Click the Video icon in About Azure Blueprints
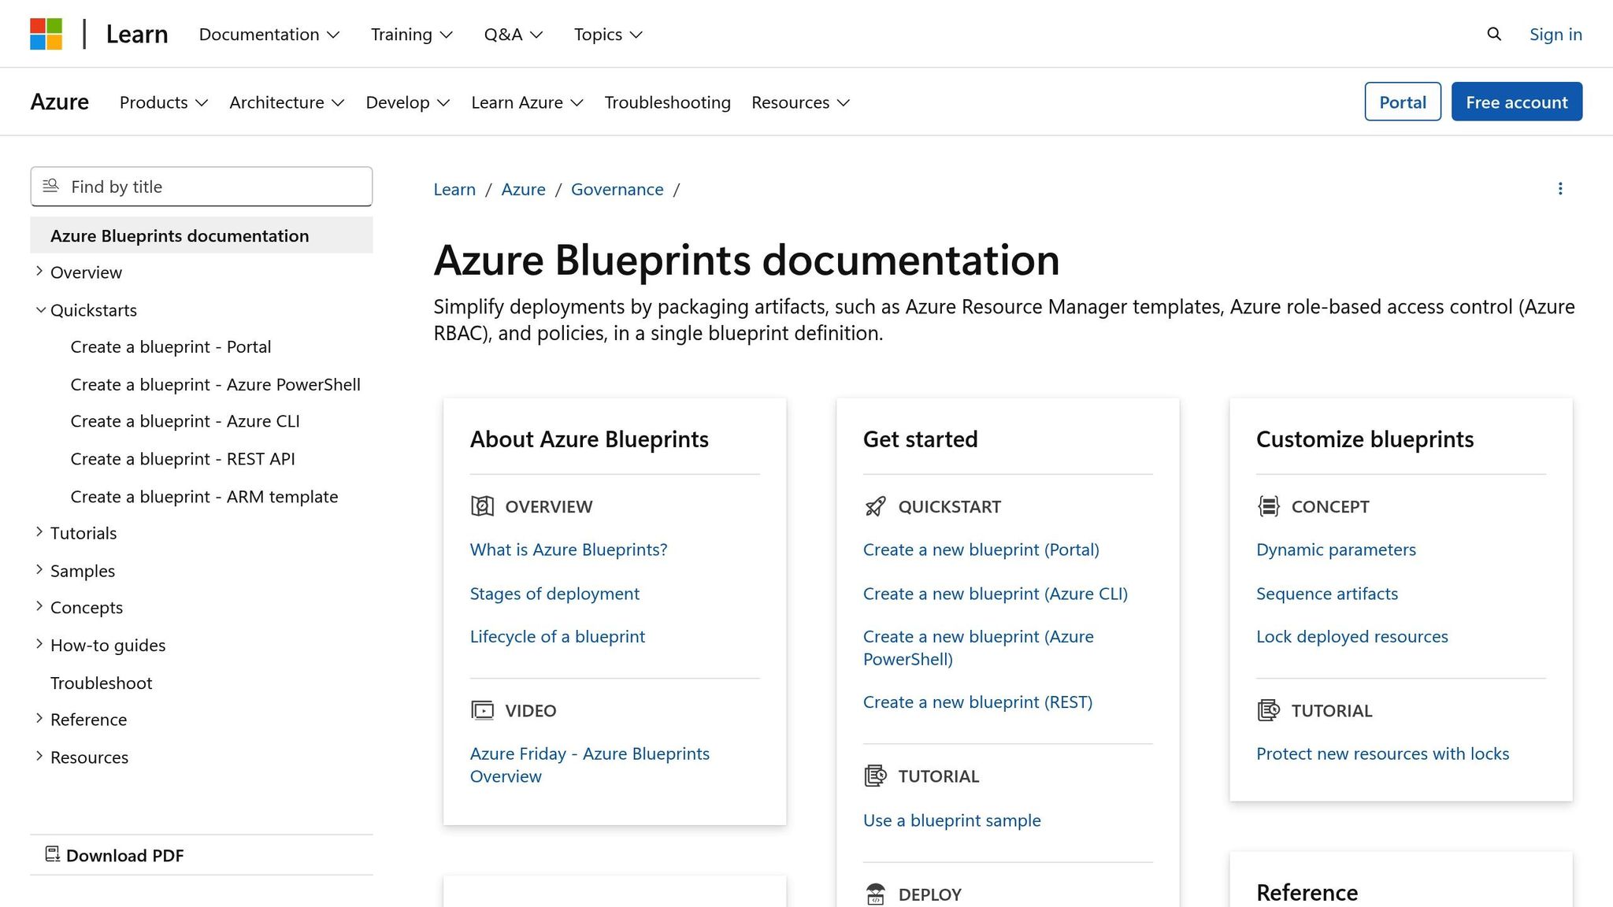The width and height of the screenshot is (1613, 907). tap(482, 709)
